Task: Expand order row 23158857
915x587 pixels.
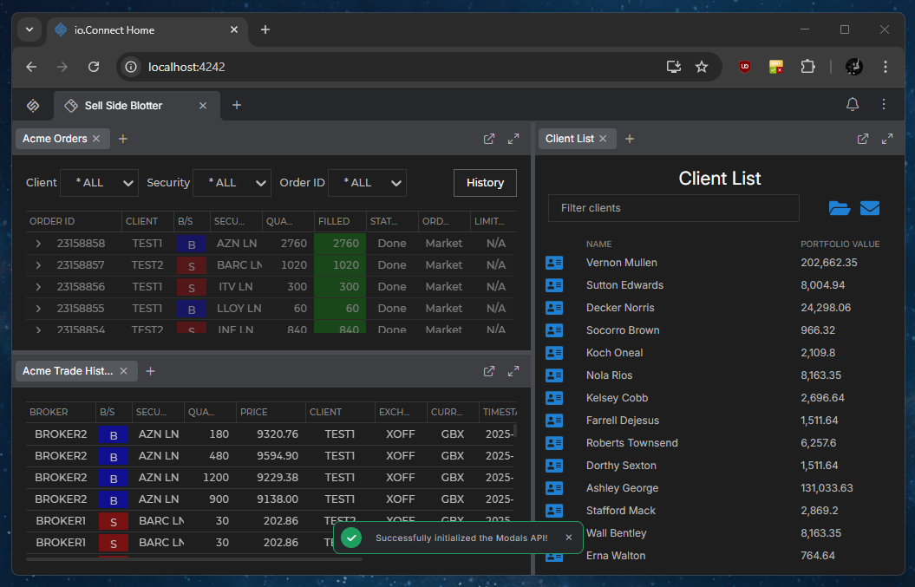Action: [38, 265]
